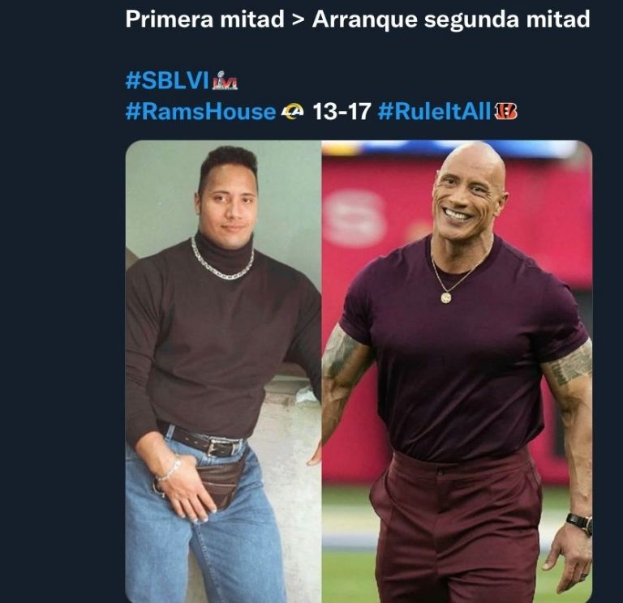Screen dimensions: 623x603
Task: Click the leather fanny pack in left photo
Action: point(217,482)
